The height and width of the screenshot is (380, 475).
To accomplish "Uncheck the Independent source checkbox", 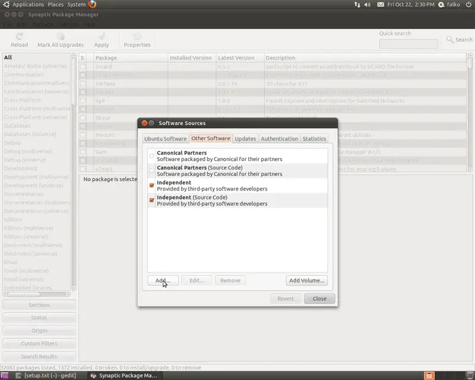I will click(152, 185).
